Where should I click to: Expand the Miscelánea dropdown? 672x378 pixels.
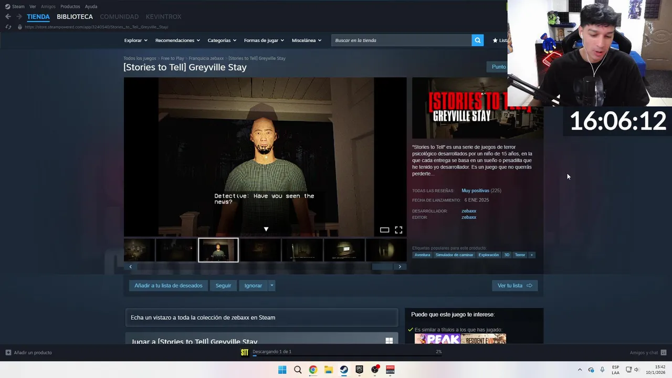[x=307, y=40]
